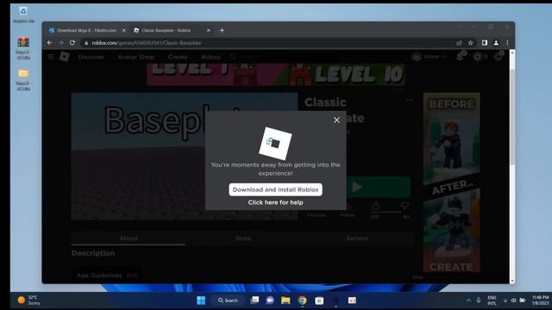Bookmark this page with the star icon
Screen dimensions: 552x310
coord(471,43)
